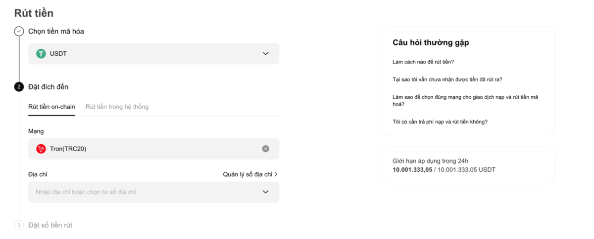
Task: Click the green USDT coin icon
Action: [x=41, y=54]
